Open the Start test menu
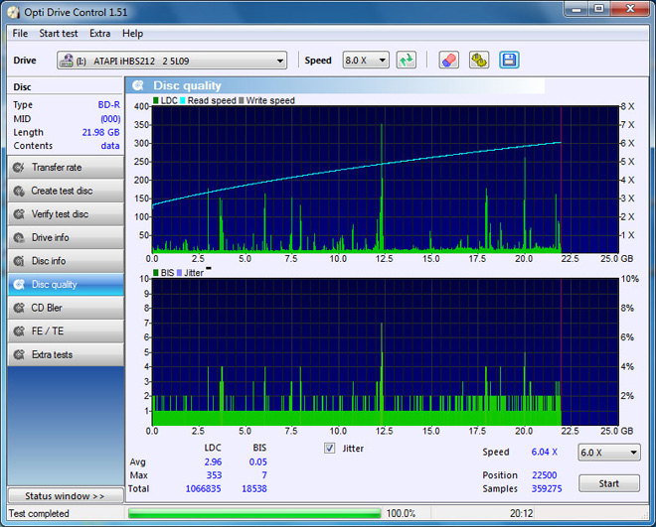This screenshot has height=527, width=656. (x=58, y=34)
